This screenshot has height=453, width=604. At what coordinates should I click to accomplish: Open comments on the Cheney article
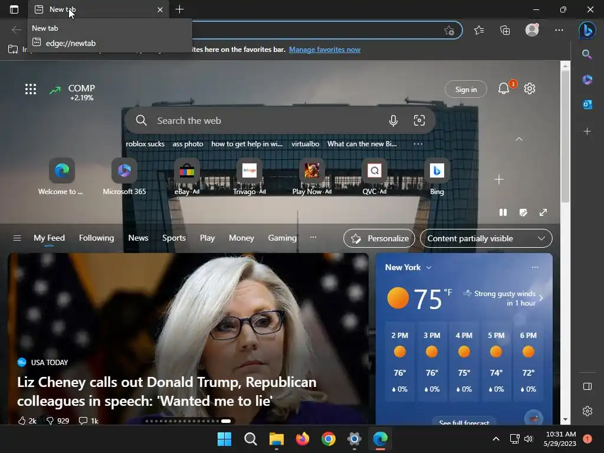88,421
